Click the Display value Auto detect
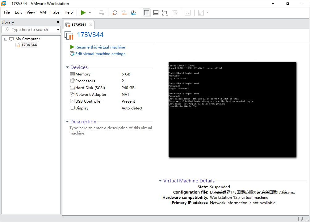310x222 pixels. point(132,108)
